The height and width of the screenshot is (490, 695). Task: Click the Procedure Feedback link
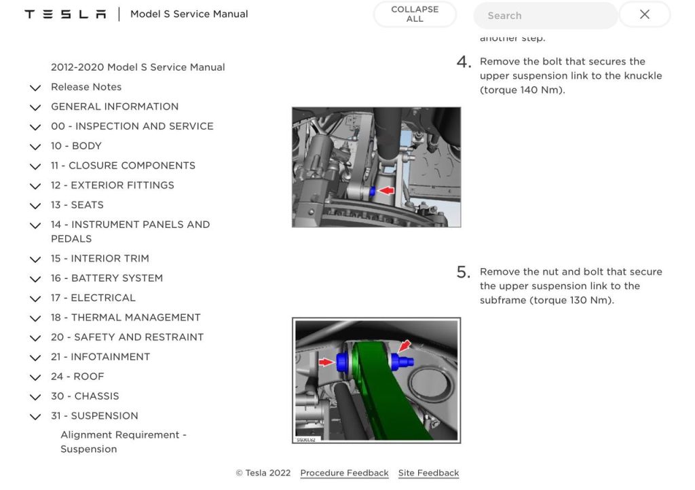(x=344, y=473)
